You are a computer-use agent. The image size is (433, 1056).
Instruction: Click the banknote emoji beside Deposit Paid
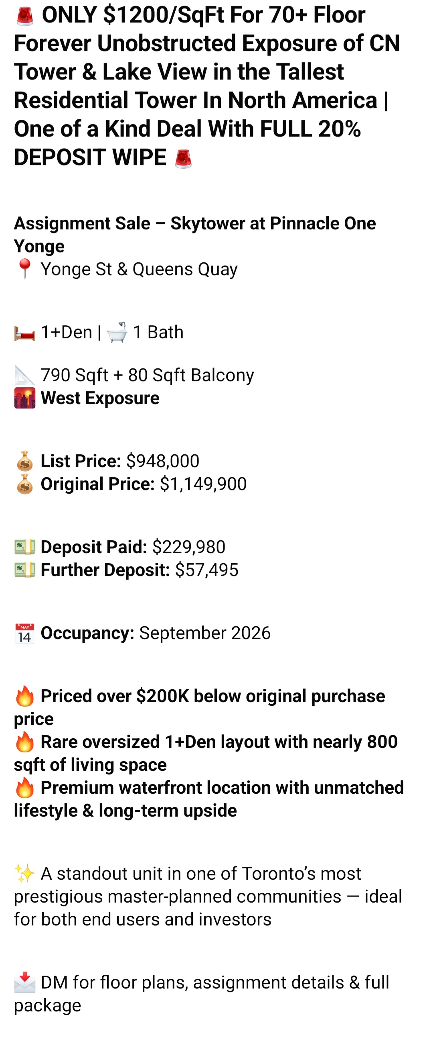pyautogui.click(x=24, y=547)
